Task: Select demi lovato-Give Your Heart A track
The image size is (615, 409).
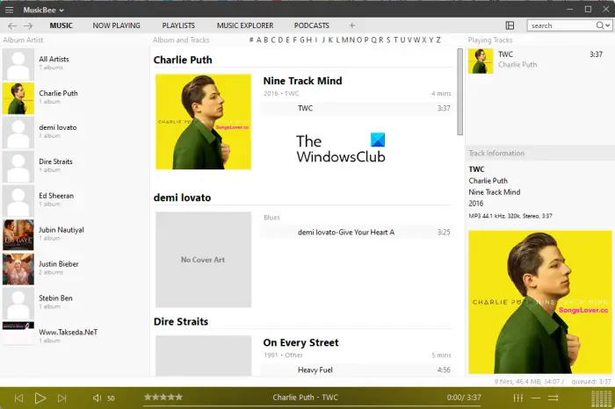Action: click(356, 233)
